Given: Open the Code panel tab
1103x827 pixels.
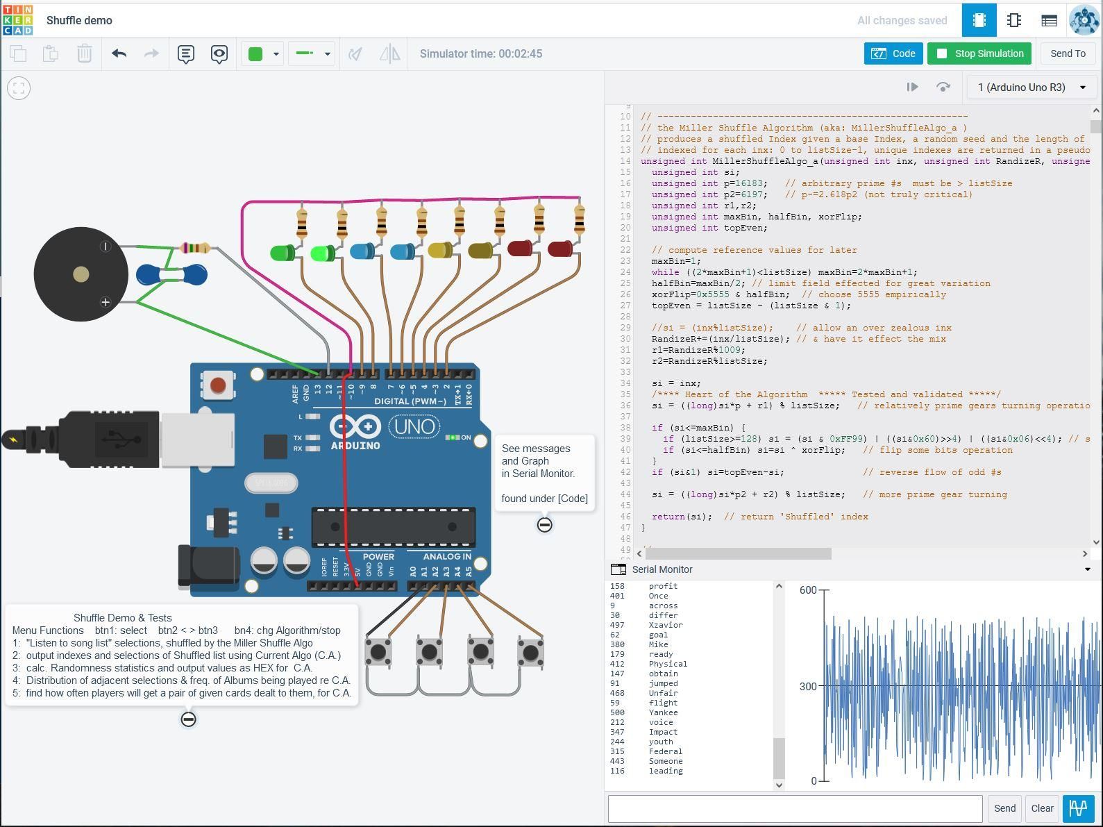Looking at the screenshot, I should (893, 53).
